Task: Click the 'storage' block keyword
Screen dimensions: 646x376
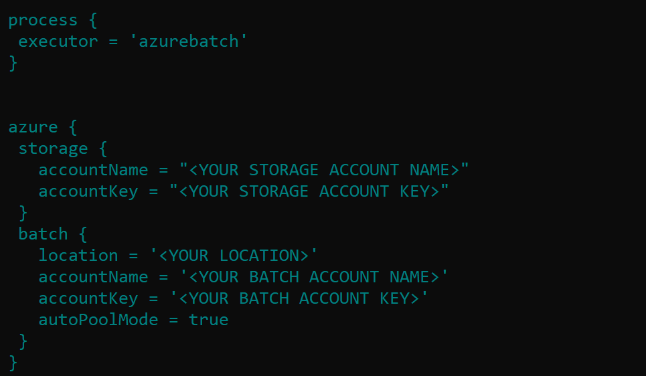Action: point(53,149)
